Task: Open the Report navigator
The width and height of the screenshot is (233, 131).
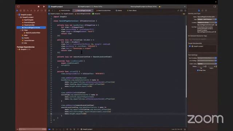Action: coord(45,11)
